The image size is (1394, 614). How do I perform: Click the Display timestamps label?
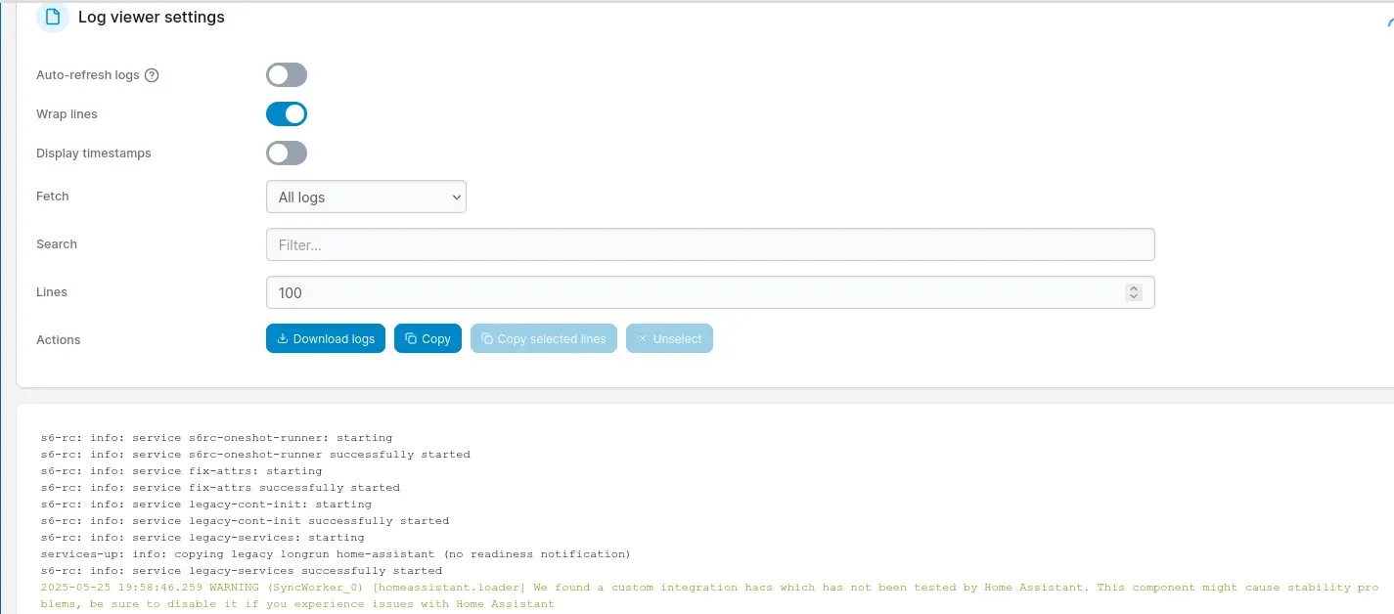click(x=94, y=153)
